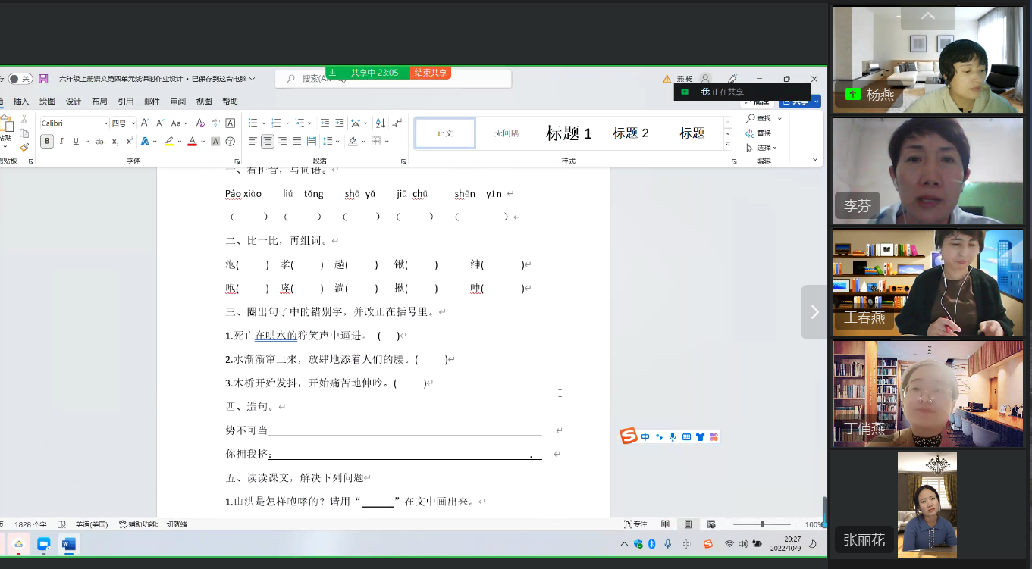Screen dimensions: 1032x569
Task: Click the 查找 (Find) button
Action: click(759, 118)
